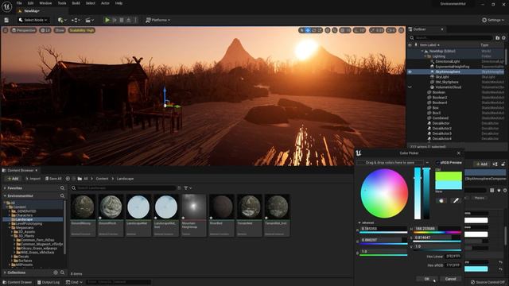Viewport: 509px width, 286px height.
Task: Click the viewport layout maximize icon
Action: click(x=401, y=30)
